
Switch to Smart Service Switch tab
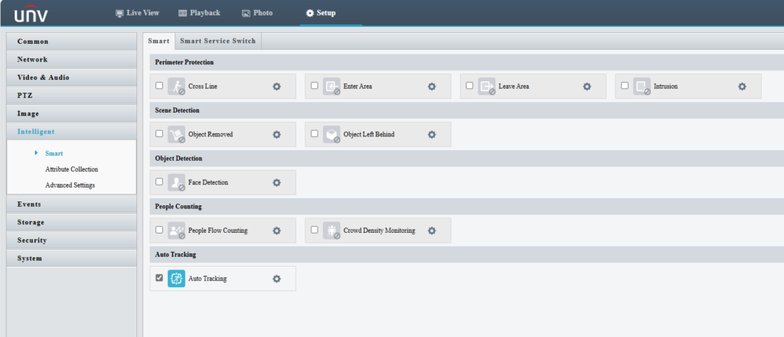pyautogui.click(x=218, y=41)
